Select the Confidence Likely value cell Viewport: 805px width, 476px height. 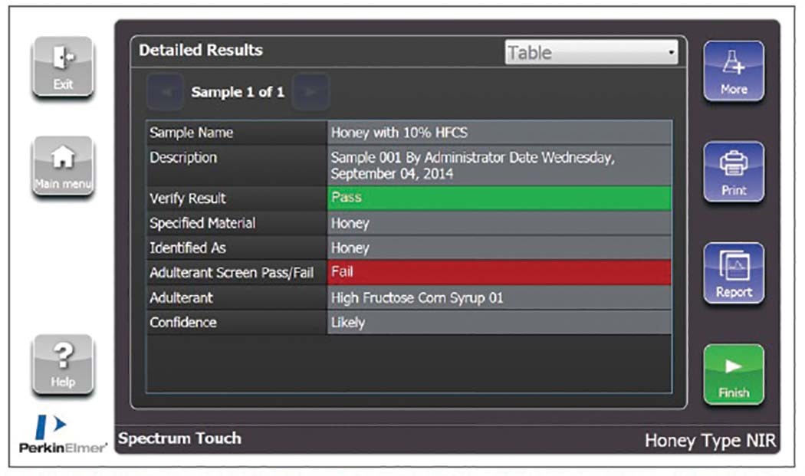pyautogui.click(x=498, y=323)
